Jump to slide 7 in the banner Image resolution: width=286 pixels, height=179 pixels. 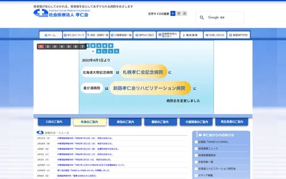pyautogui.click(x=82, y=46)
